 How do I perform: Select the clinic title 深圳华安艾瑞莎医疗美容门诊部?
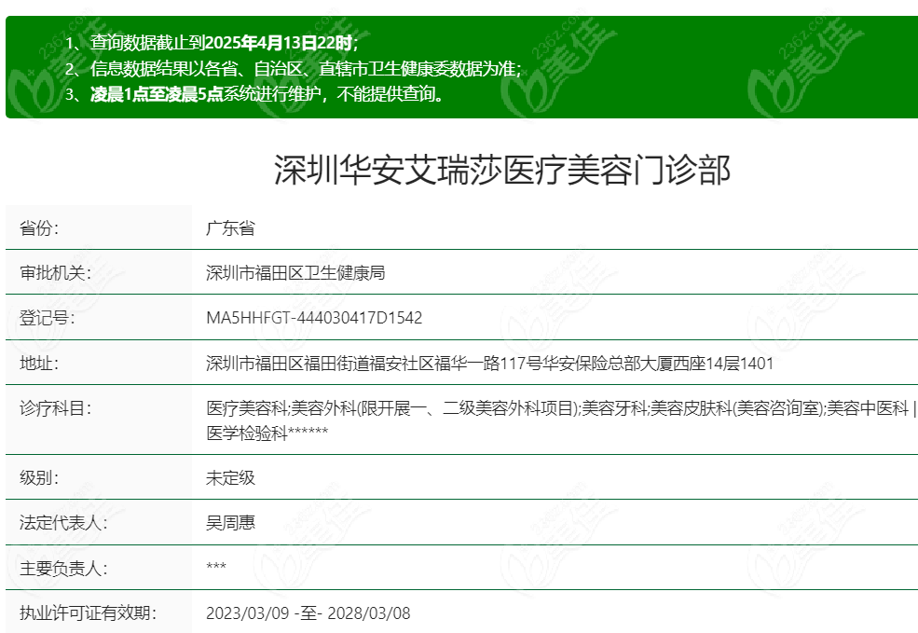coord(502,171)
